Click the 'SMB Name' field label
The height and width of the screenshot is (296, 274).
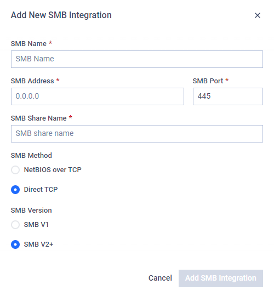tap(28, 44)
